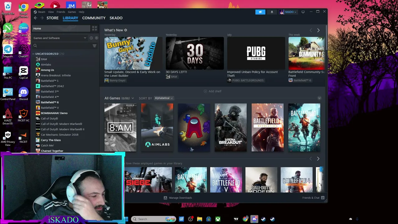Collapse the UNCATEGORIZED category
398x224 pixels.
[34, 54]
